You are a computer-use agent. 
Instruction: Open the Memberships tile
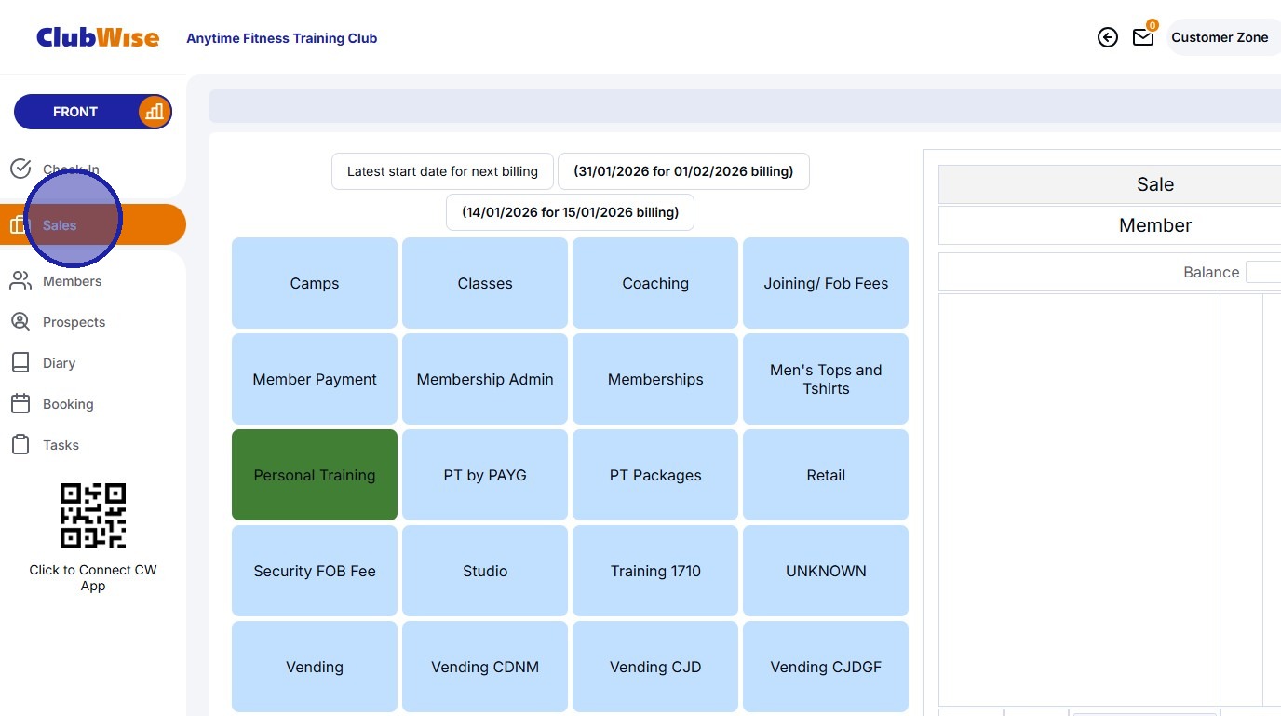click(x=655, y=379)
